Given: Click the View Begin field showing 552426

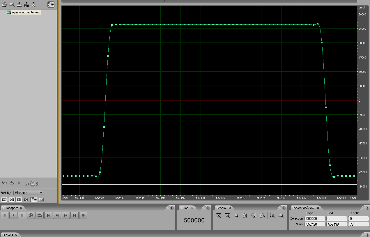Looking at the screenshot, I should pyautogui.click(x=315, y=224).
